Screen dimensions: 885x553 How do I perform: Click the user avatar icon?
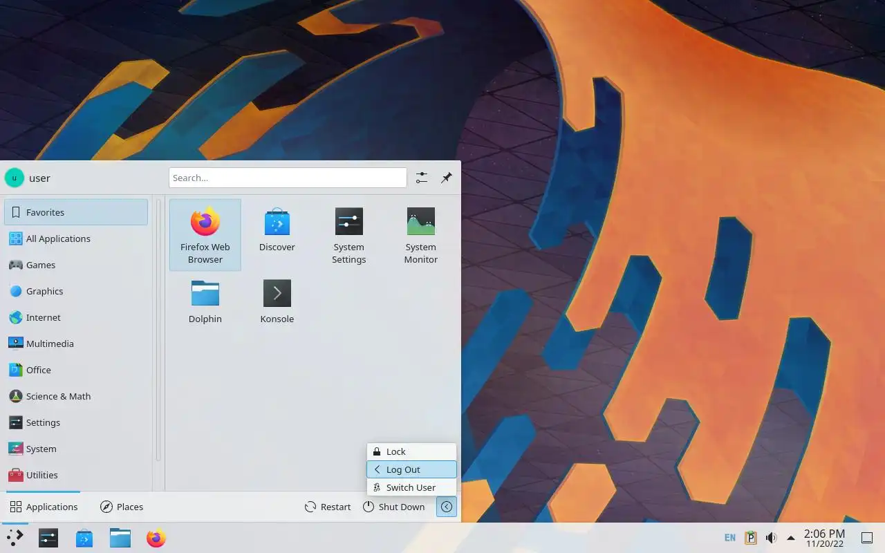click(14, 178)
